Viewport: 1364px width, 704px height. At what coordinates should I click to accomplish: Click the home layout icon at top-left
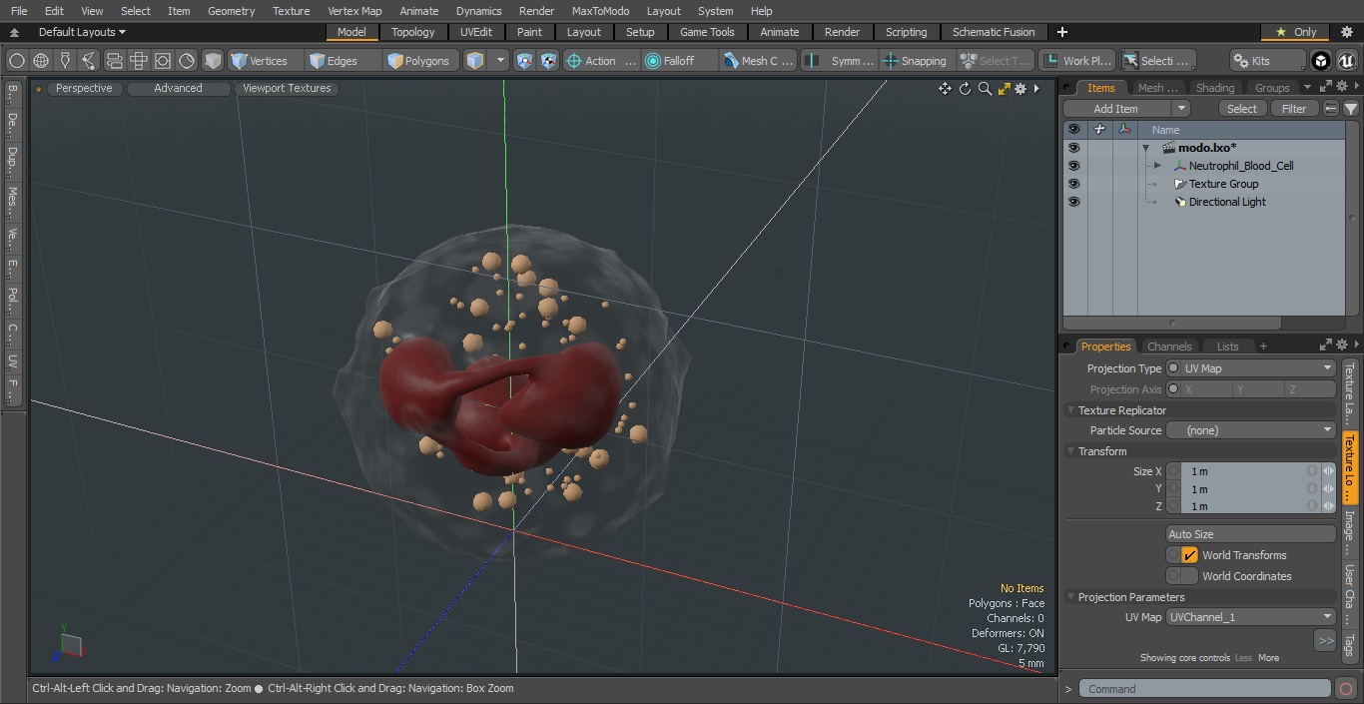point(14,32)
